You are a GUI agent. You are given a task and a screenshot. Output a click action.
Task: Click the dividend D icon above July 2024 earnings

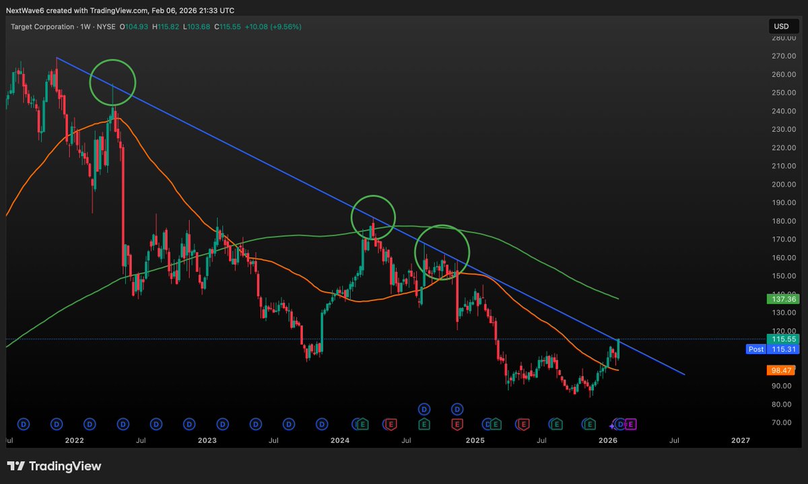pyautogui.click(x=424, y=409)
